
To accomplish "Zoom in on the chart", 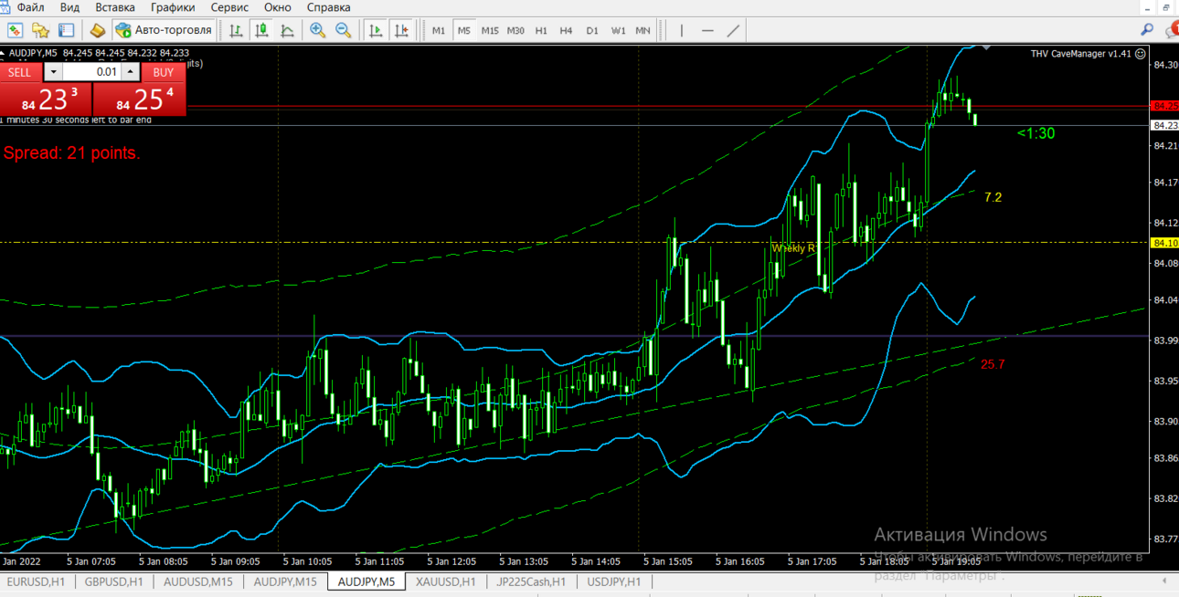I will [x=317, y=30].
